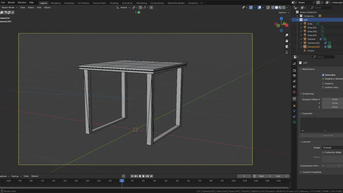Image resolution: width=343 pixels, height=193 pixels.
Task: Toggle the Intersection Priority checkbox
Action: pos(323,166)
